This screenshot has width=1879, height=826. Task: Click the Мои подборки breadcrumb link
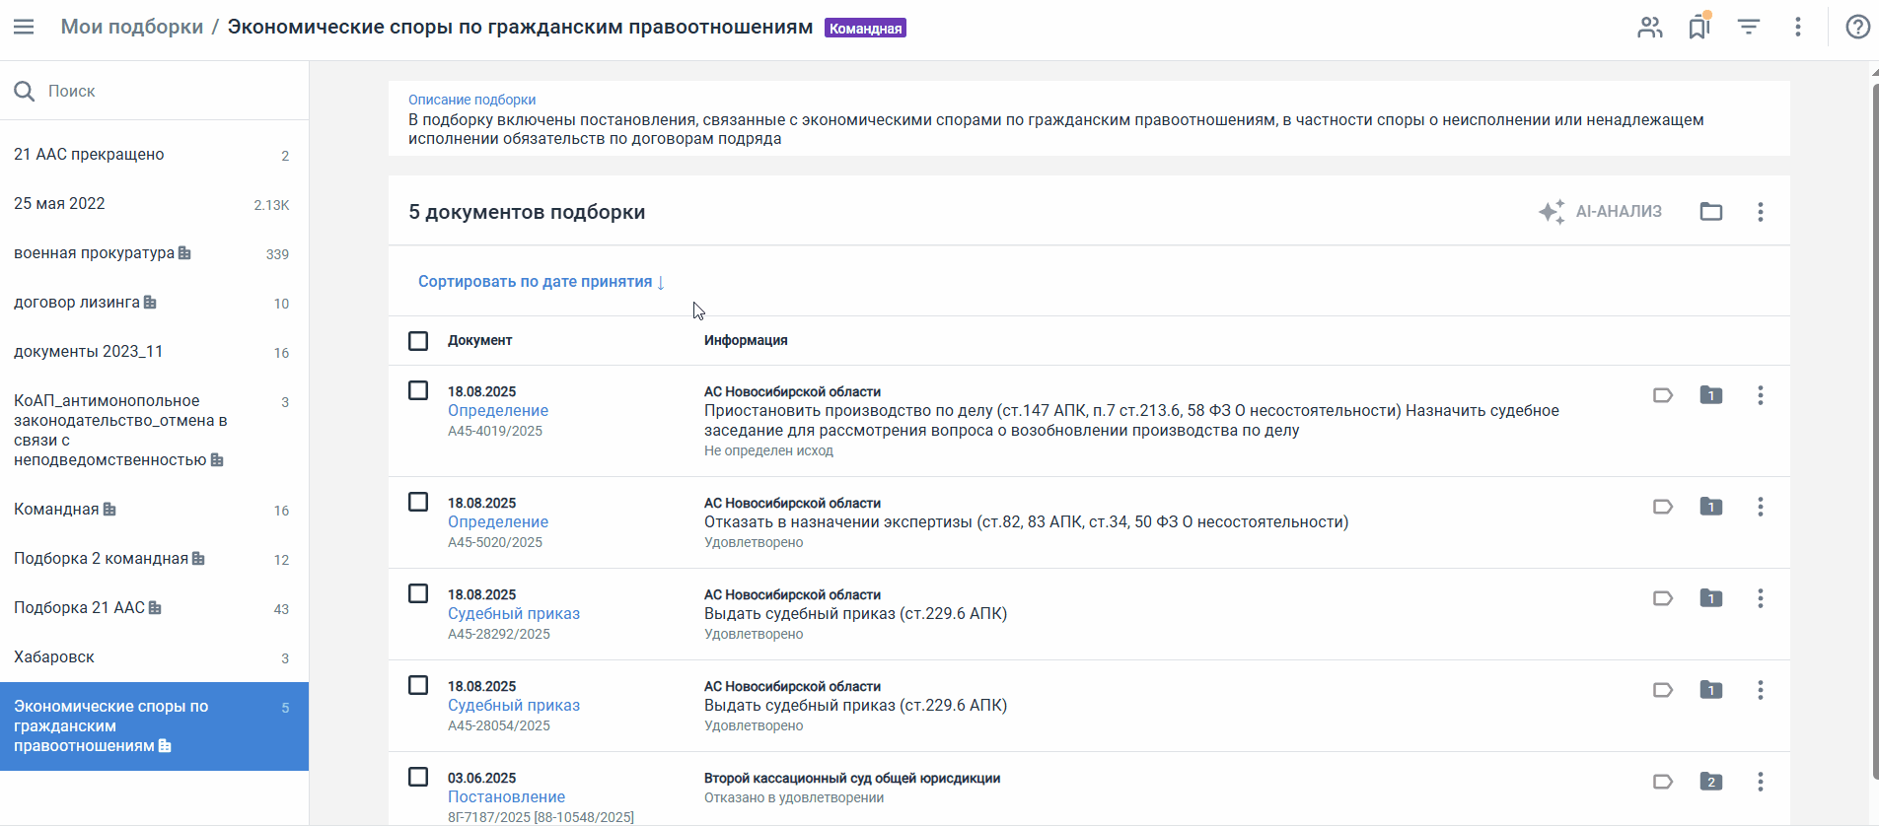coord(132,27)
